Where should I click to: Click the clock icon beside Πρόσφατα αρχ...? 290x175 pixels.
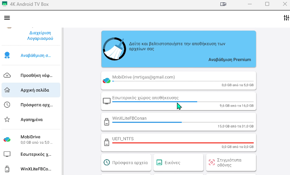(7, 105)
